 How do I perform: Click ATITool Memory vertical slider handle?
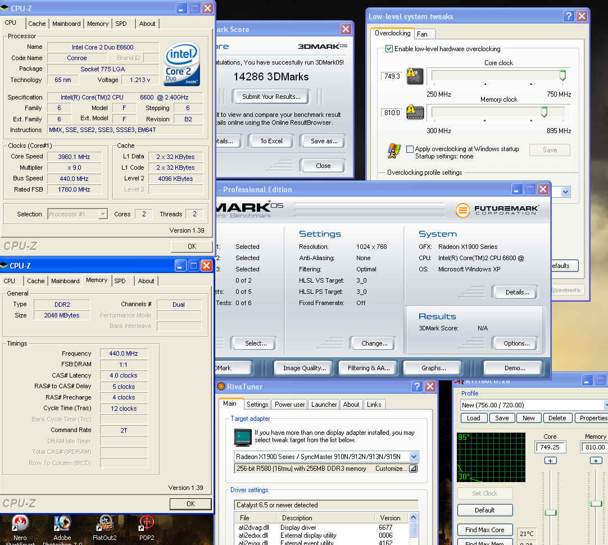tap(596, 503)
